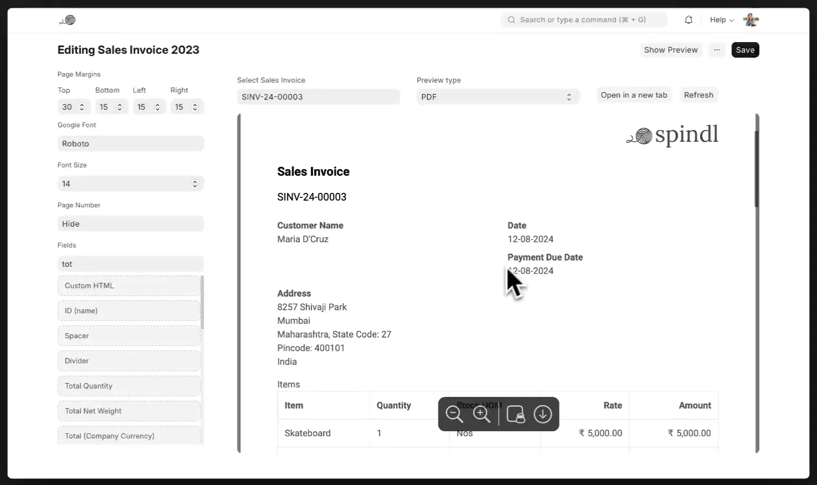Click the download arrow icon in the PDF toolbar
Screen dimensions: 817x485
point(542,414)
